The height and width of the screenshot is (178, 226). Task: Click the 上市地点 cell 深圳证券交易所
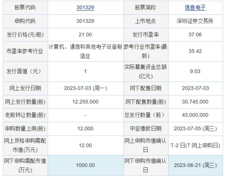pyautogui.click(x=195, y=21)
